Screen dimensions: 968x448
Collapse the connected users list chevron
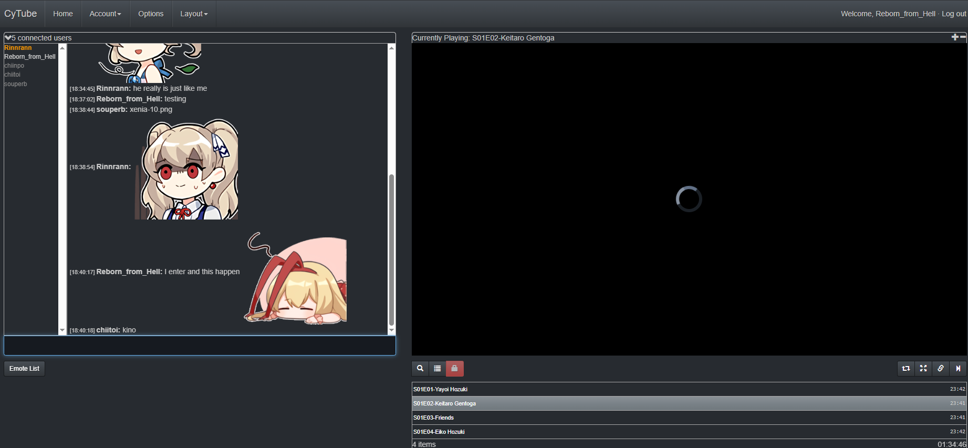point(8,37)
